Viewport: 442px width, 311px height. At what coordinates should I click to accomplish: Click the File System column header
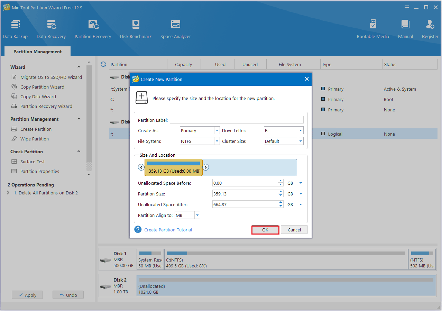click(289, 64)
